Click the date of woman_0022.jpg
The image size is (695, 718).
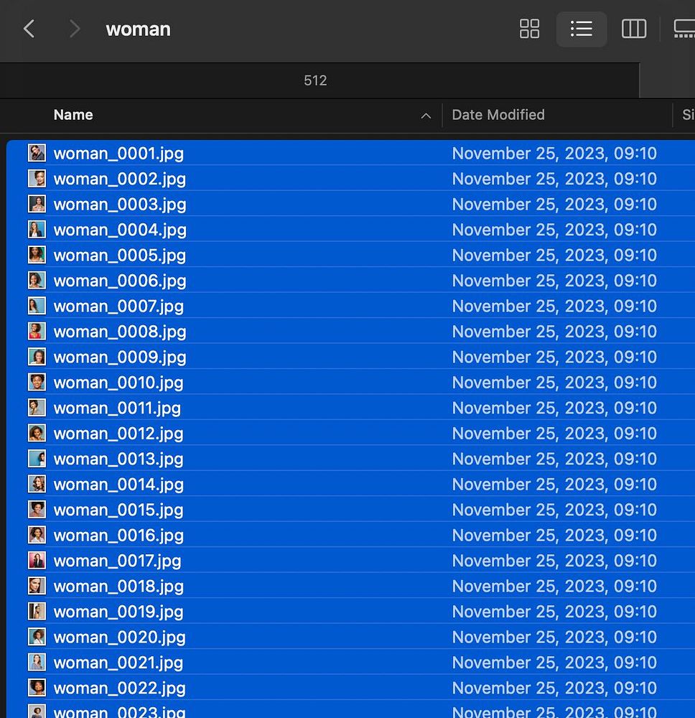tap(554, 688)
